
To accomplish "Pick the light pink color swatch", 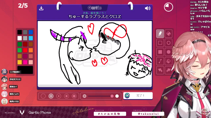I will [31, 62].
